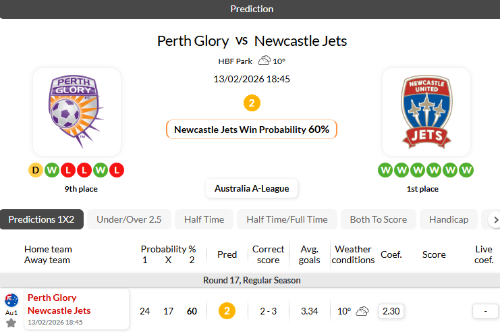500x332 pixels.
Task: Click the Australia A-League button
Action: click(252, 188)
